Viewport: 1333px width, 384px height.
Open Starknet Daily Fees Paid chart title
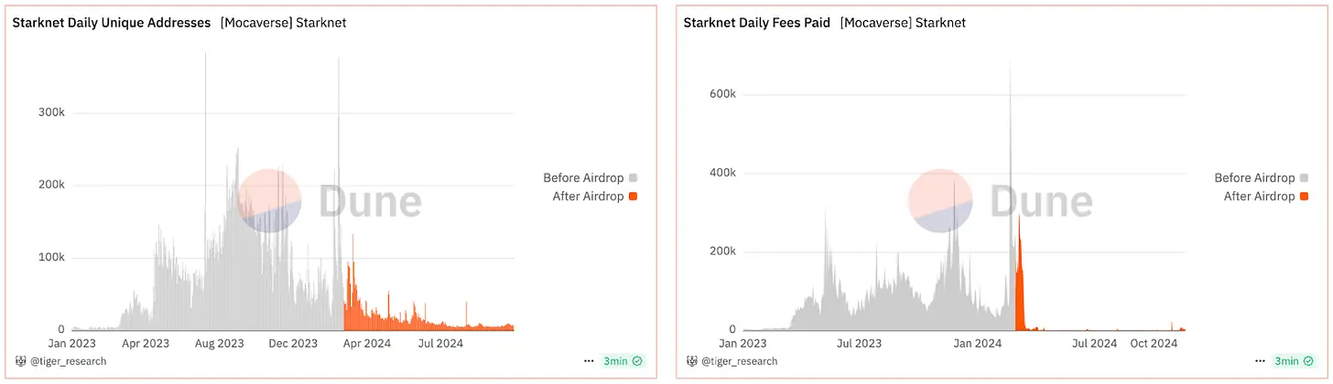(x=757, y=22)
